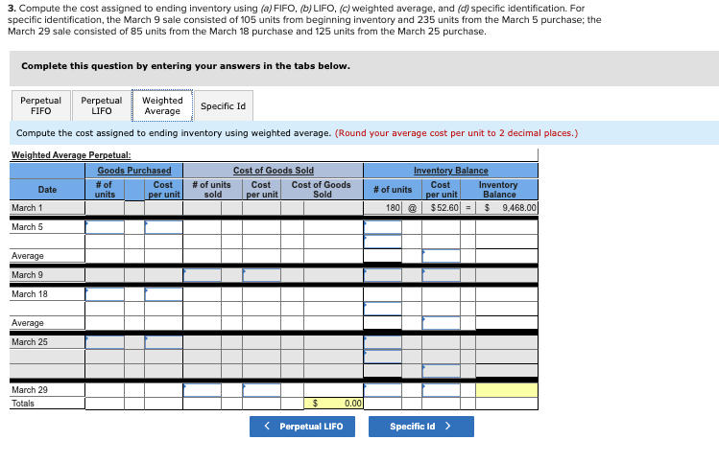The height and width of the screenshot is (463, 719).
Task: Click the March 29 inventory units field
Action: click(382, 390)
